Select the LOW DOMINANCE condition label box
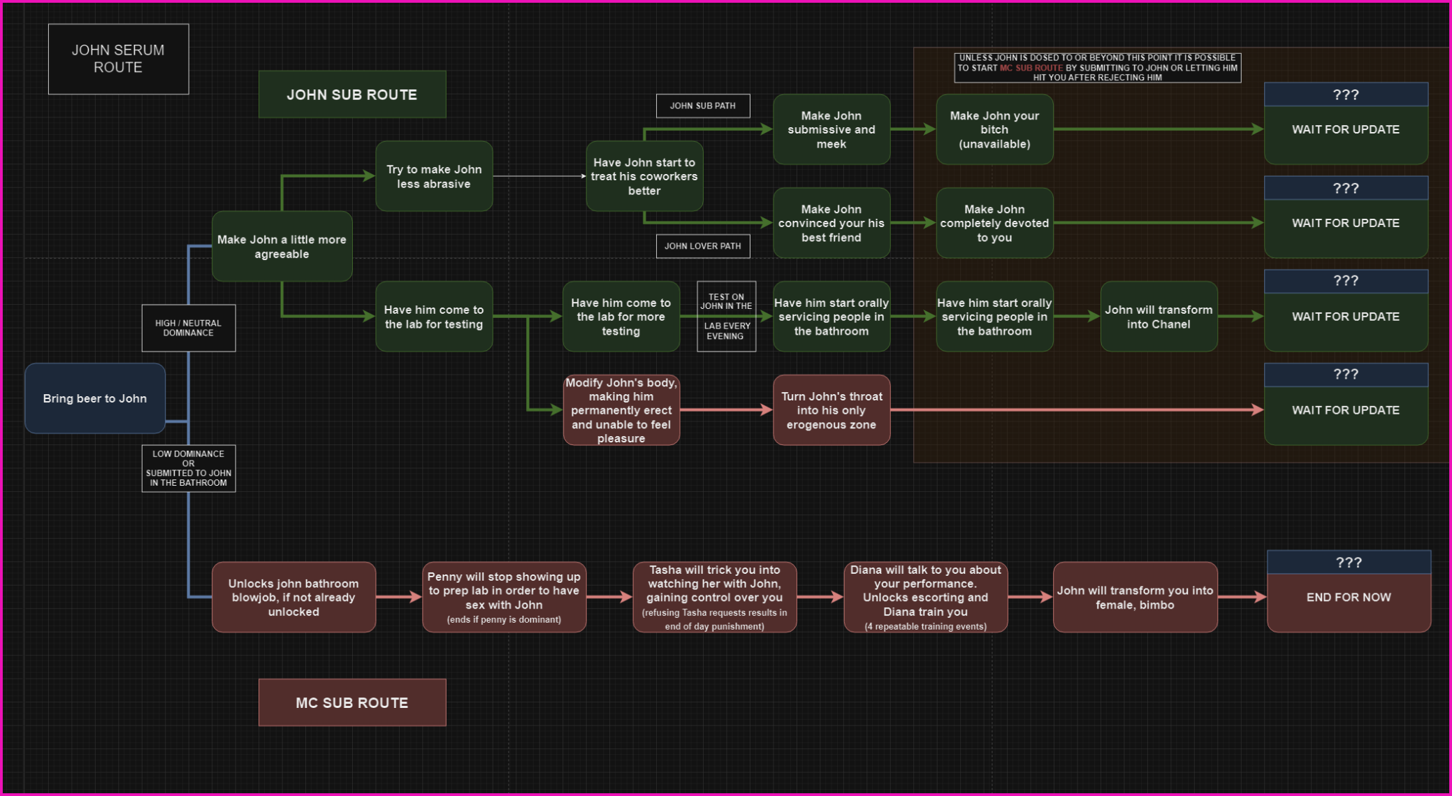The image size is (1452, 796). tap(188, 468)
